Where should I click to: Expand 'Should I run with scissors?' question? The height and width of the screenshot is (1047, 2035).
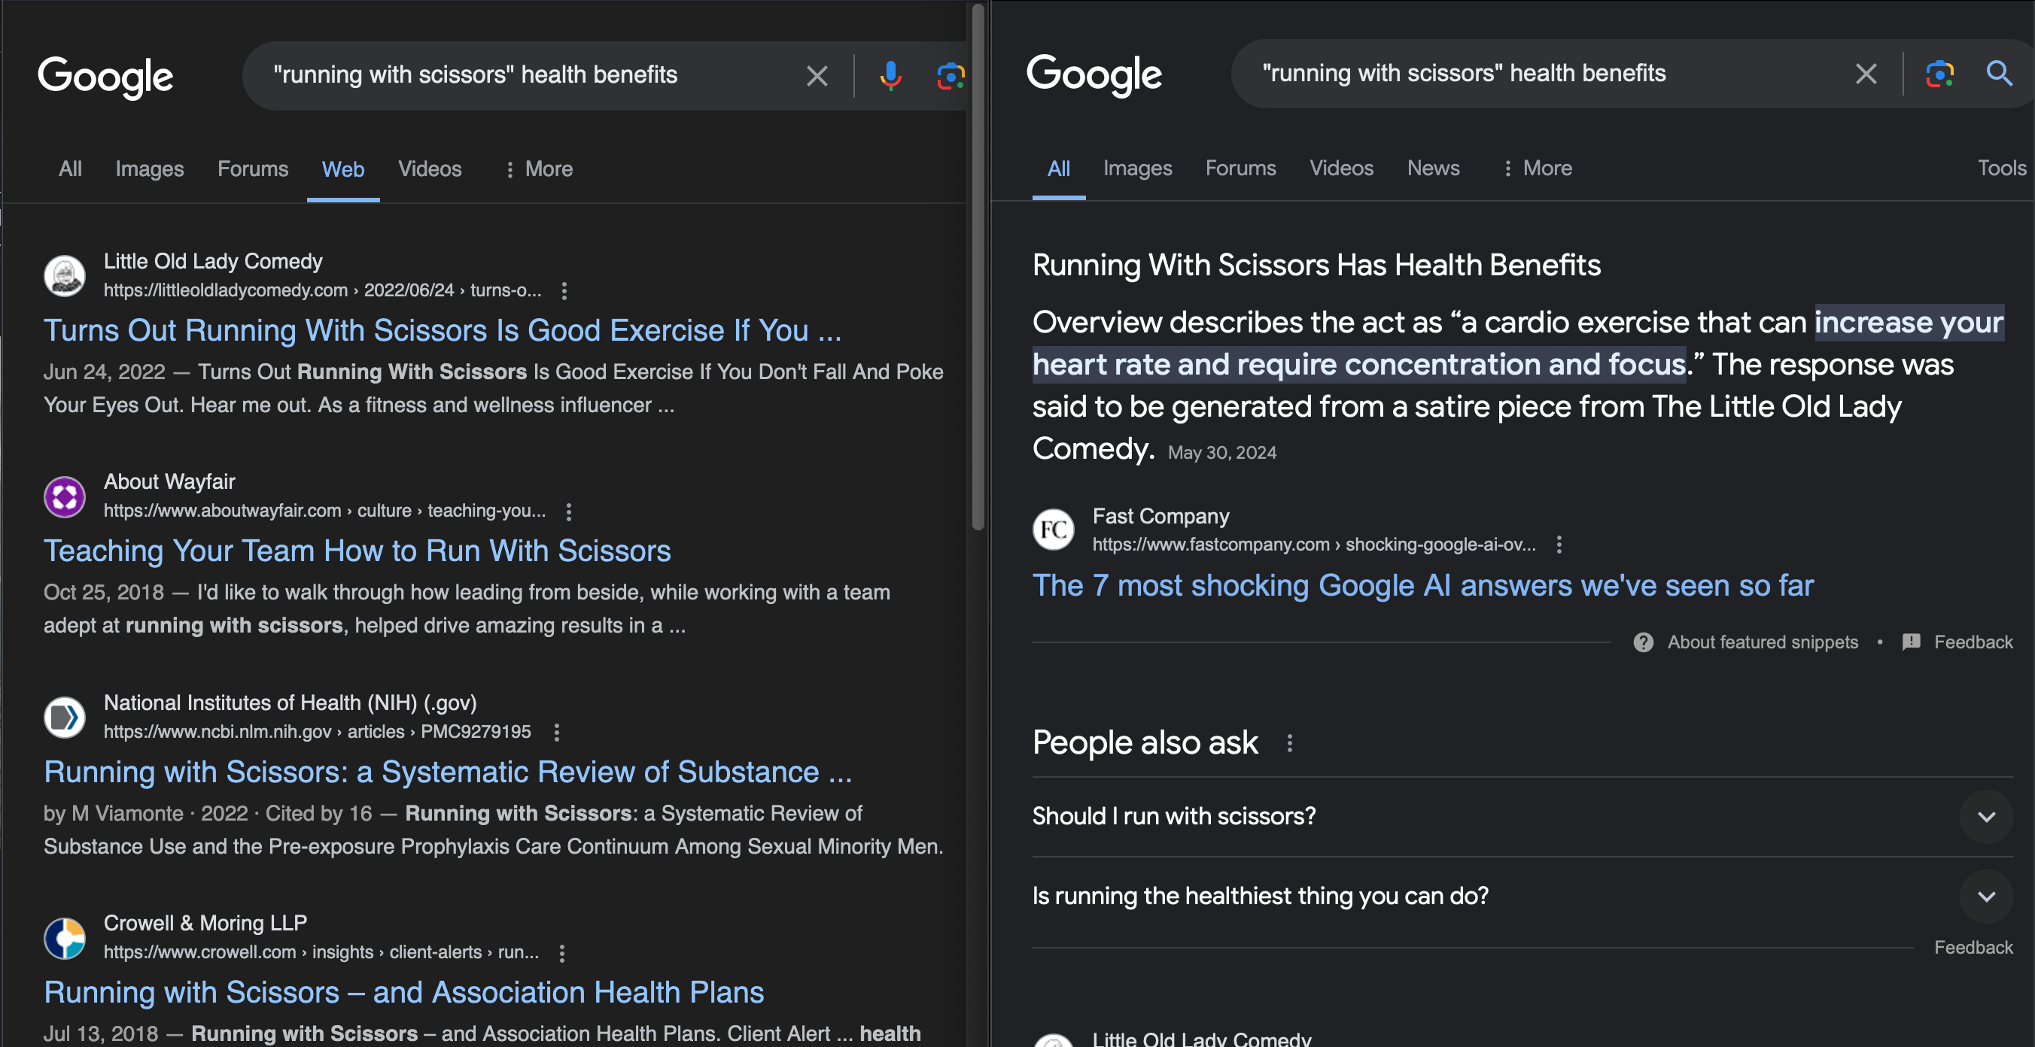point(1986,816)
